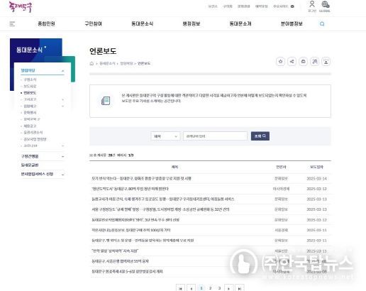Expand the 구정간행물 sidebar section
This screenshot has width=366, height=291.
click(x=43, y=156)
